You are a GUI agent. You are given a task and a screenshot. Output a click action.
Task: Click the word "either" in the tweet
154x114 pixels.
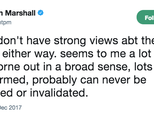(16, 54)
